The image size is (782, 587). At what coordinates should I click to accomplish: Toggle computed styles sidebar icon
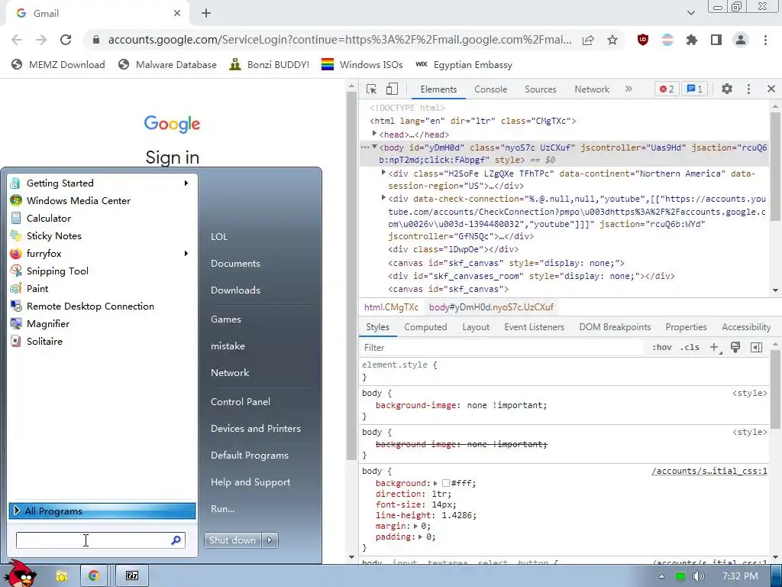click(756, 348)
